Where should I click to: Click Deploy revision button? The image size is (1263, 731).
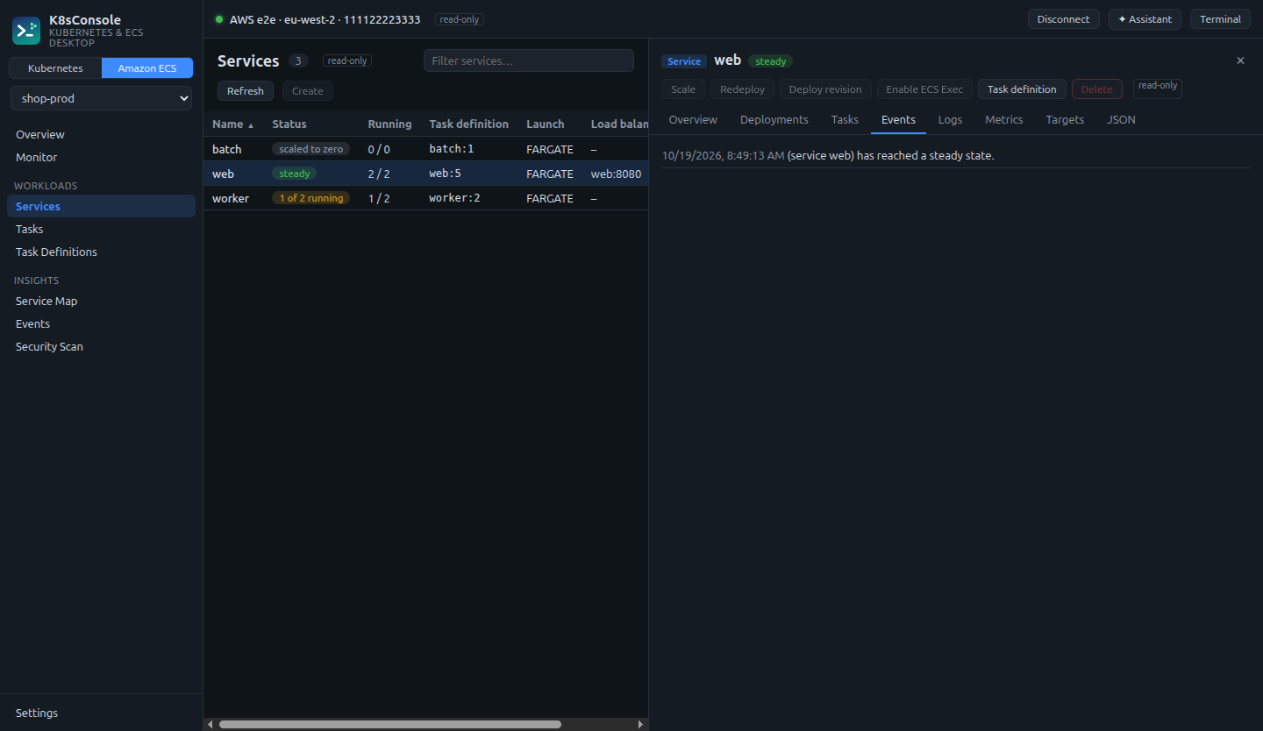(825, 89)
